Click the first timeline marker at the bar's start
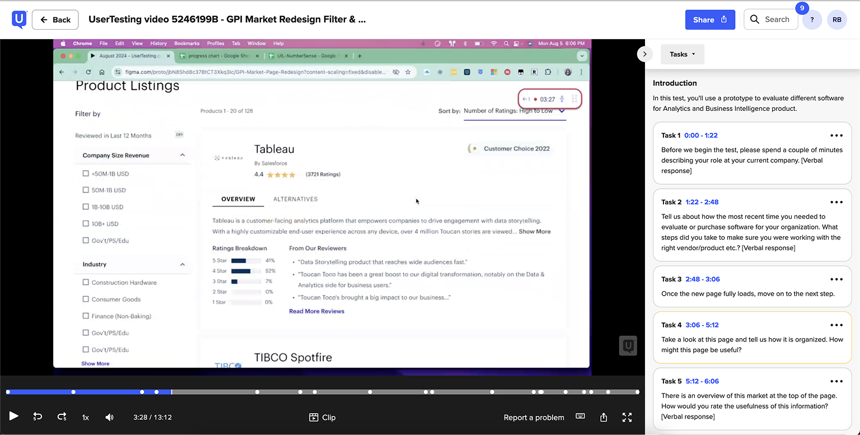The width and height of the screenshot is (860, 435). click(8, 392)
